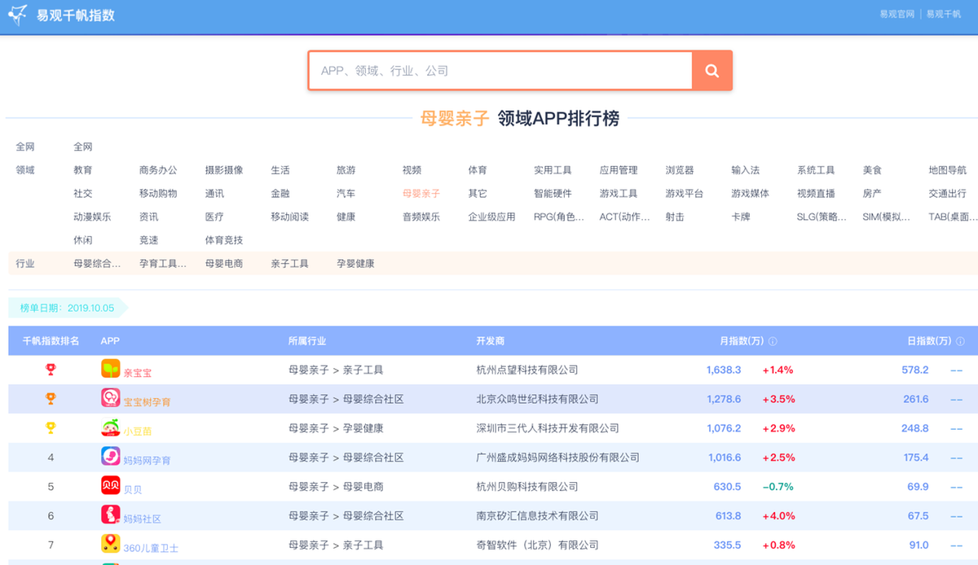The width and height of the screenshot is (978, 565).
Task: Filter by 母婴综合 industry
Action: [x=98, y=264]
